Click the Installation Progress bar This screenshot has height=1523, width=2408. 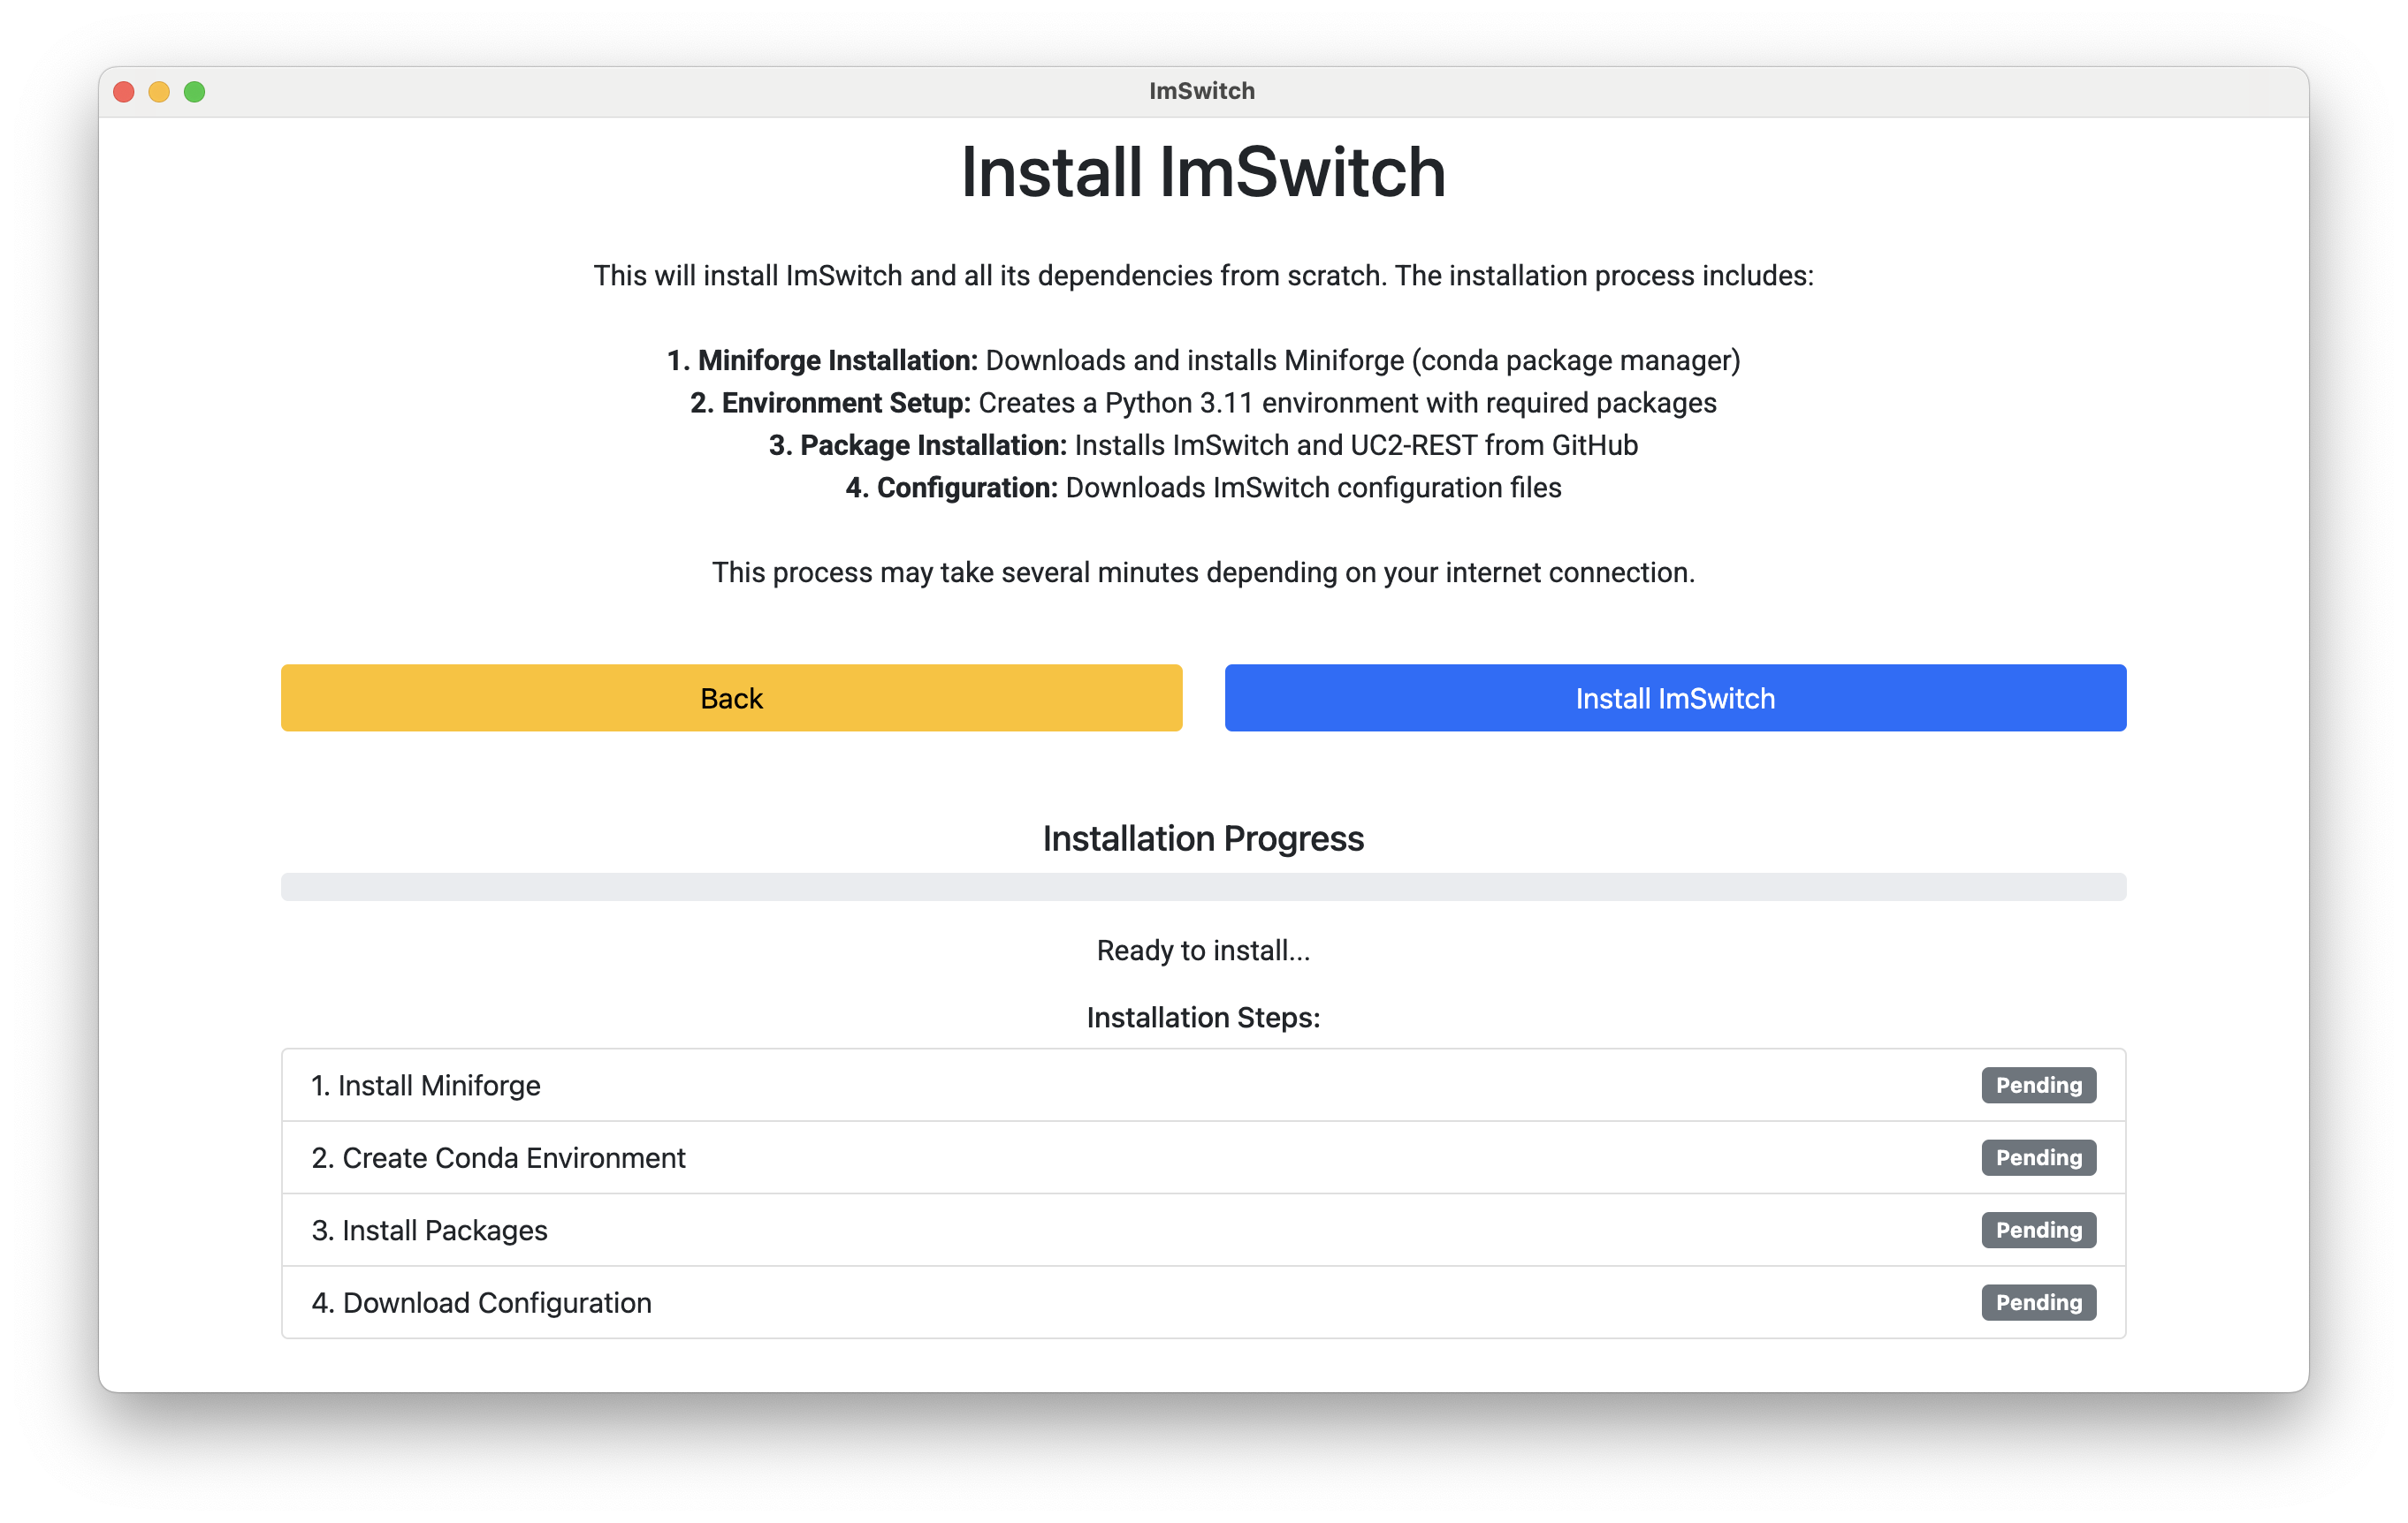pyautogui.click(x=1203, y=886)
